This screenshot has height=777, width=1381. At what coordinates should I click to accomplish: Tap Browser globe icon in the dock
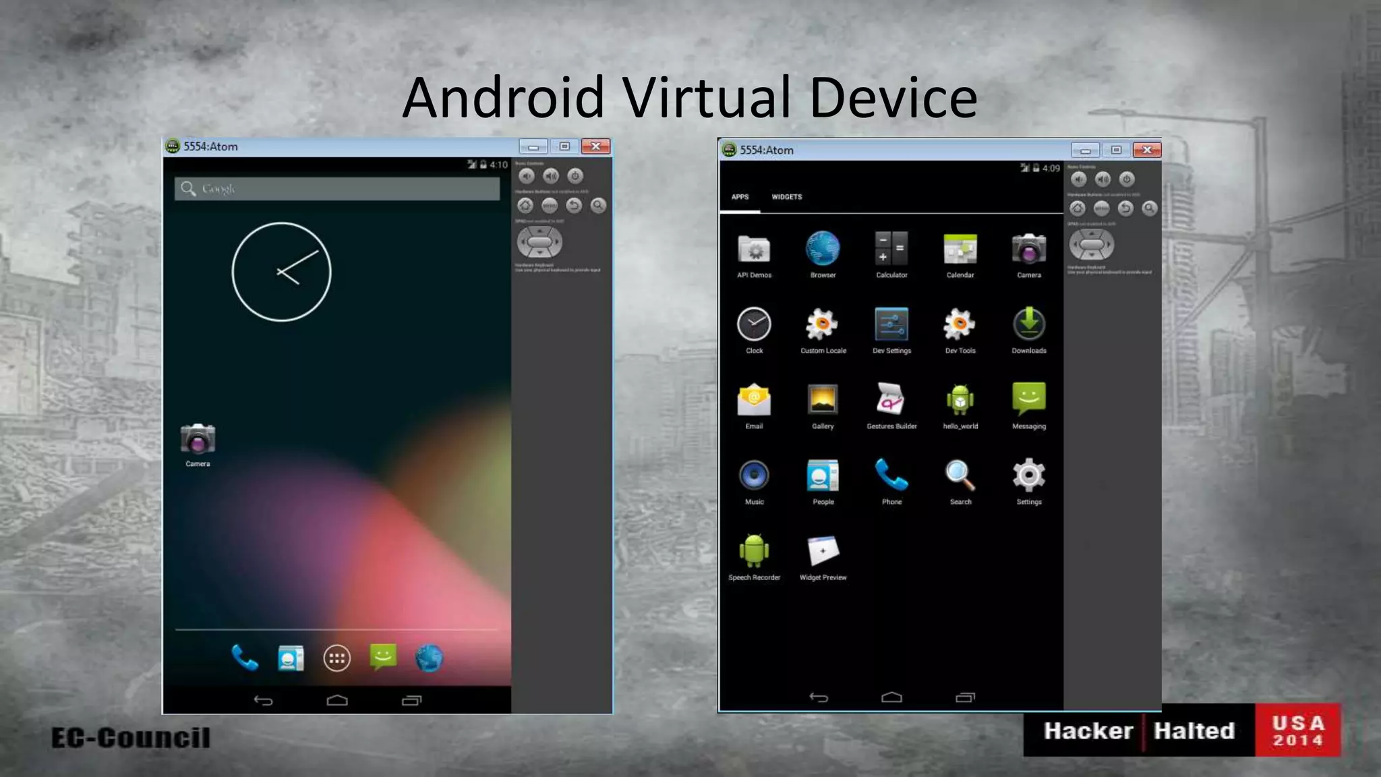click(429, 658)
